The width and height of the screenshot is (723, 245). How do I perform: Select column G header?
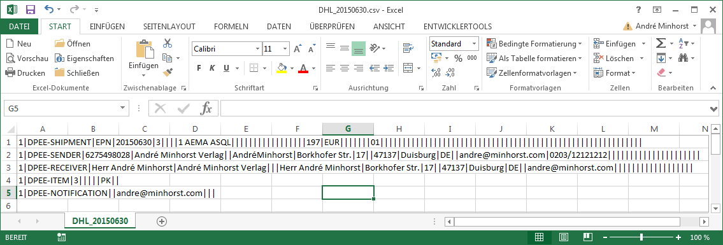(x=348, y=129)
